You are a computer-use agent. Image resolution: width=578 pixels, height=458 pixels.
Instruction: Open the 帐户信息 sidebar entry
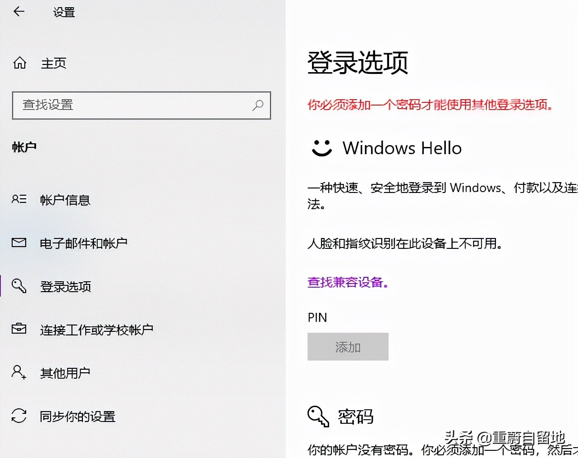(65, 200)
